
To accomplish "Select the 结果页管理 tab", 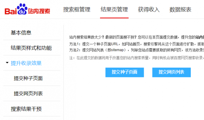I will [114, 10].
